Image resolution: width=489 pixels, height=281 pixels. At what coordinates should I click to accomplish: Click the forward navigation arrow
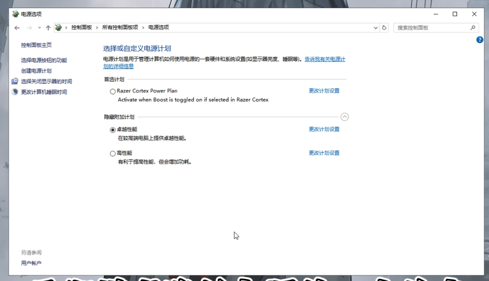tap(29, 28)
